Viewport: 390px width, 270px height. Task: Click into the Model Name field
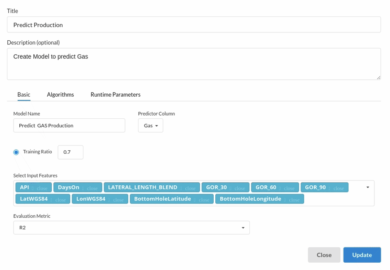69,126
